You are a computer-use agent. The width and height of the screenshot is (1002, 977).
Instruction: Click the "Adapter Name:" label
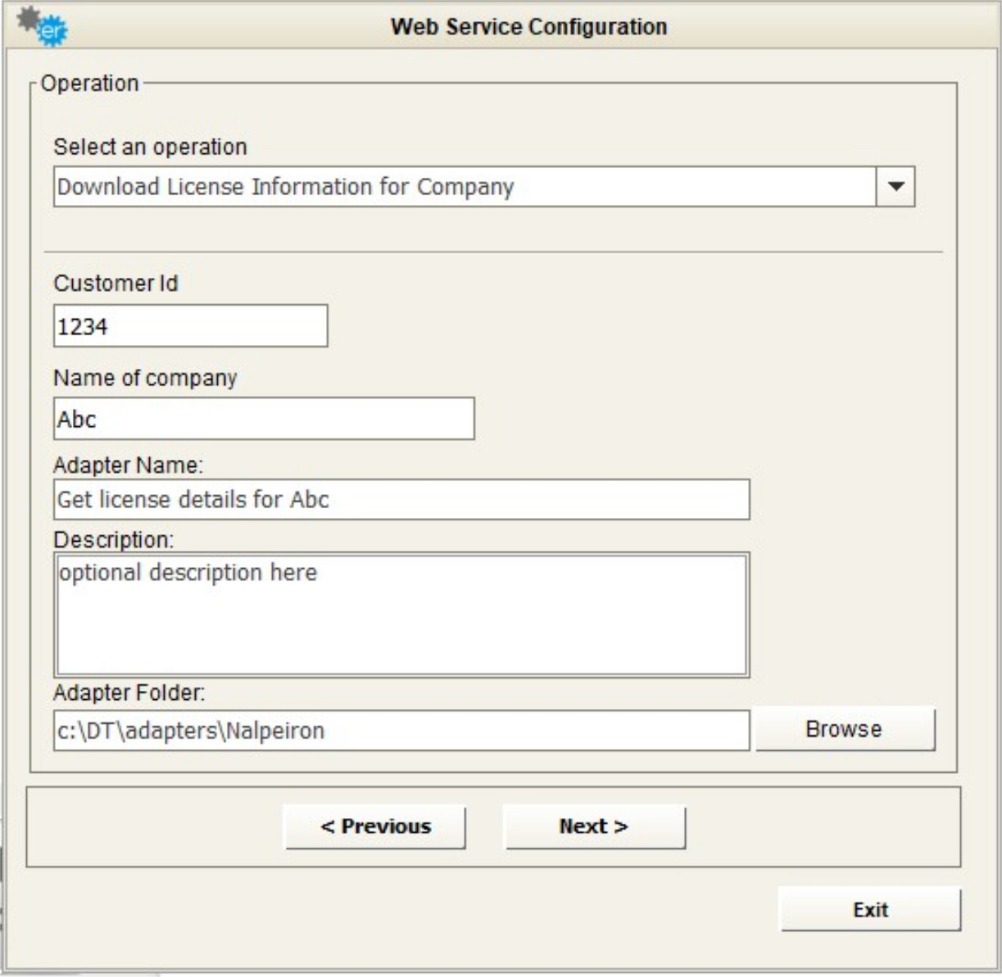128,466
